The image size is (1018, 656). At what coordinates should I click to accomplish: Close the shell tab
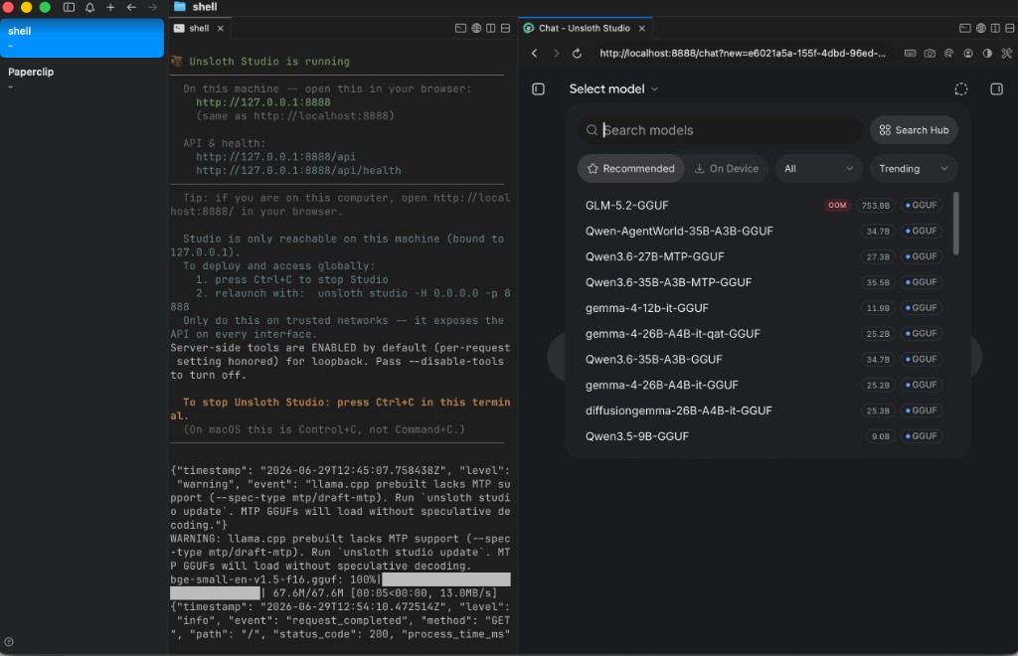(x=220, y=28)
